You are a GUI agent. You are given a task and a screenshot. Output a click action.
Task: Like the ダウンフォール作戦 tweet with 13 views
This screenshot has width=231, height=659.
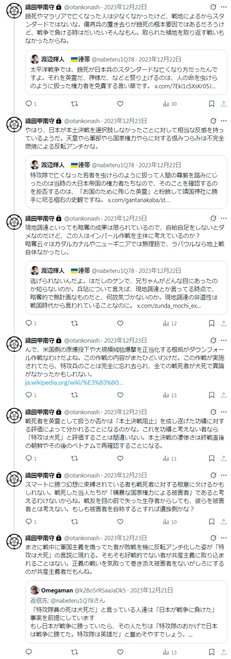(120, 395)
